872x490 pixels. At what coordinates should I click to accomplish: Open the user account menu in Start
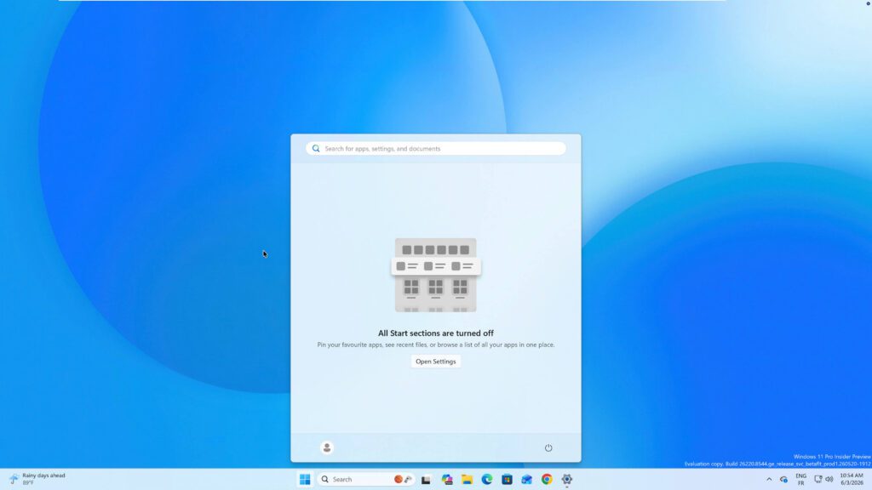tap(327, 447)
